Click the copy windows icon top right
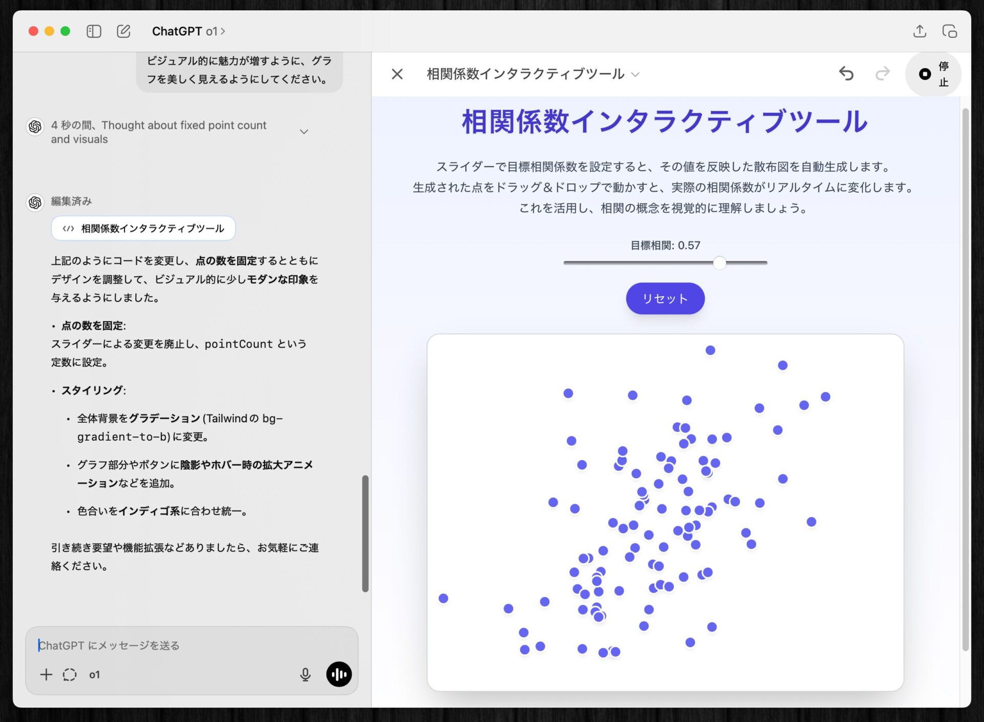984x722 pixels. click(x=949, y=31)
